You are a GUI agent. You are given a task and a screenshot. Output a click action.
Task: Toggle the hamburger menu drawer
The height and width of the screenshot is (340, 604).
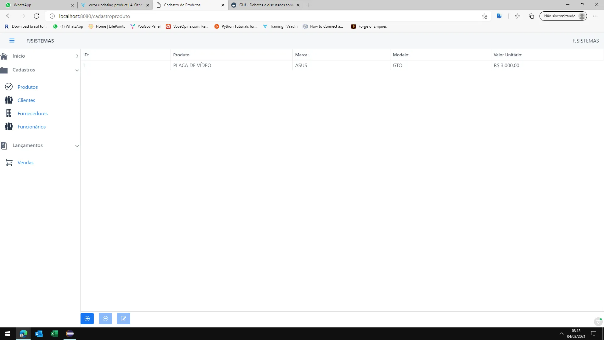click(x=12, y=41)
